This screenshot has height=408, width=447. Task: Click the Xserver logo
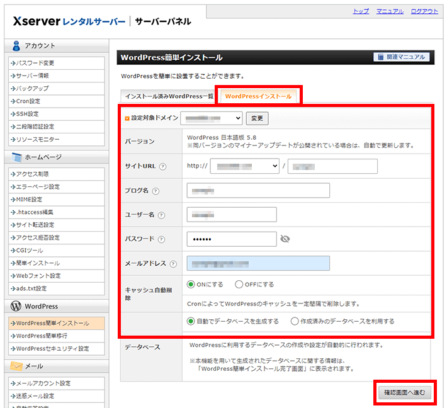(x=69, y=21)
